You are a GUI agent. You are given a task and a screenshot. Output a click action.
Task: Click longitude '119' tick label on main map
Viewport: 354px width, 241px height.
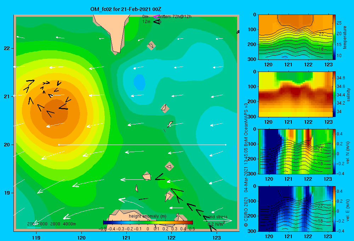[x=36, y=237]
